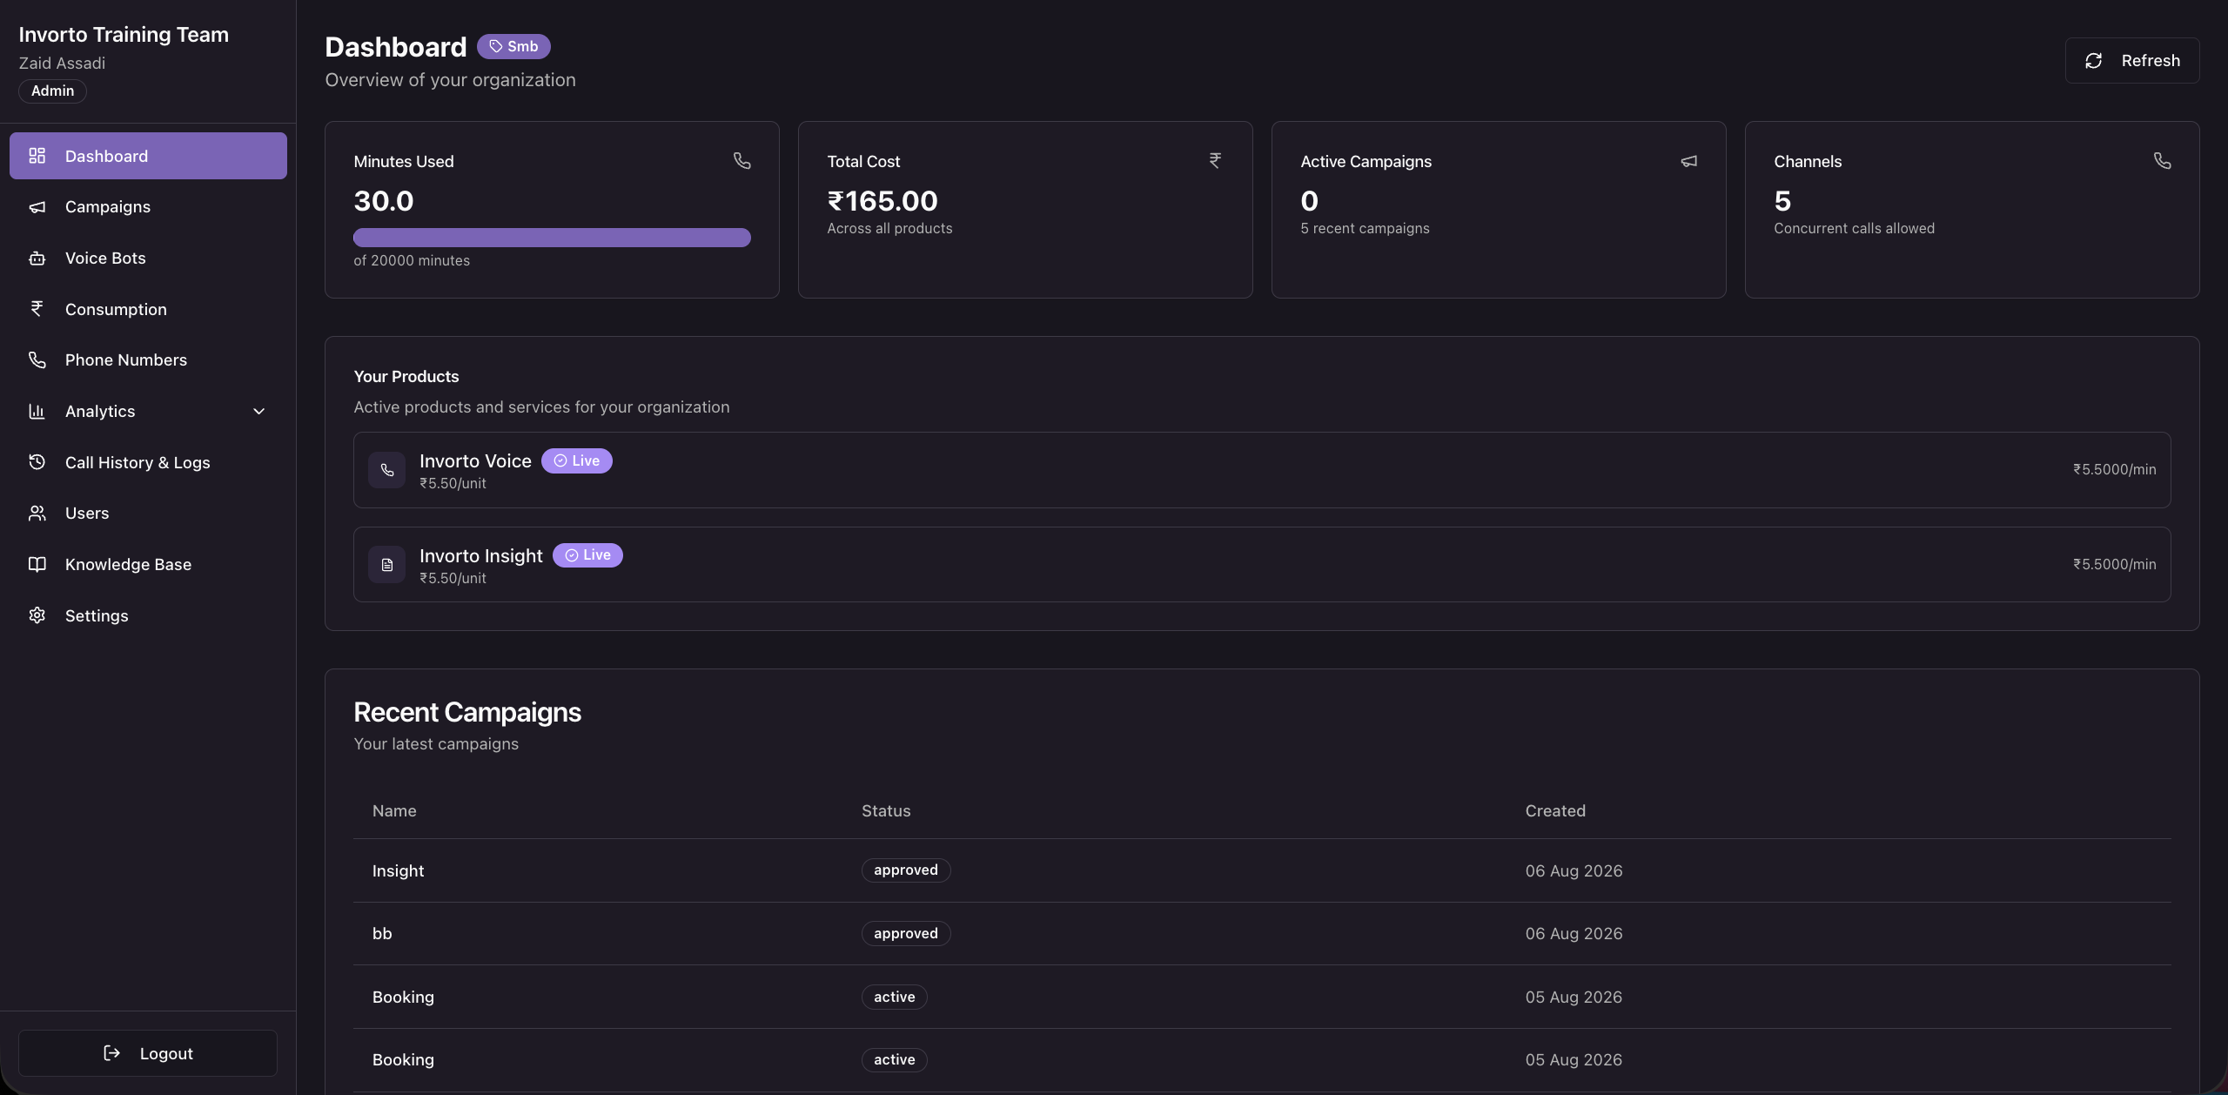Open Settings from sidebar
The height and width of the screenshot is (1095, 2228).
pos(148,615)
